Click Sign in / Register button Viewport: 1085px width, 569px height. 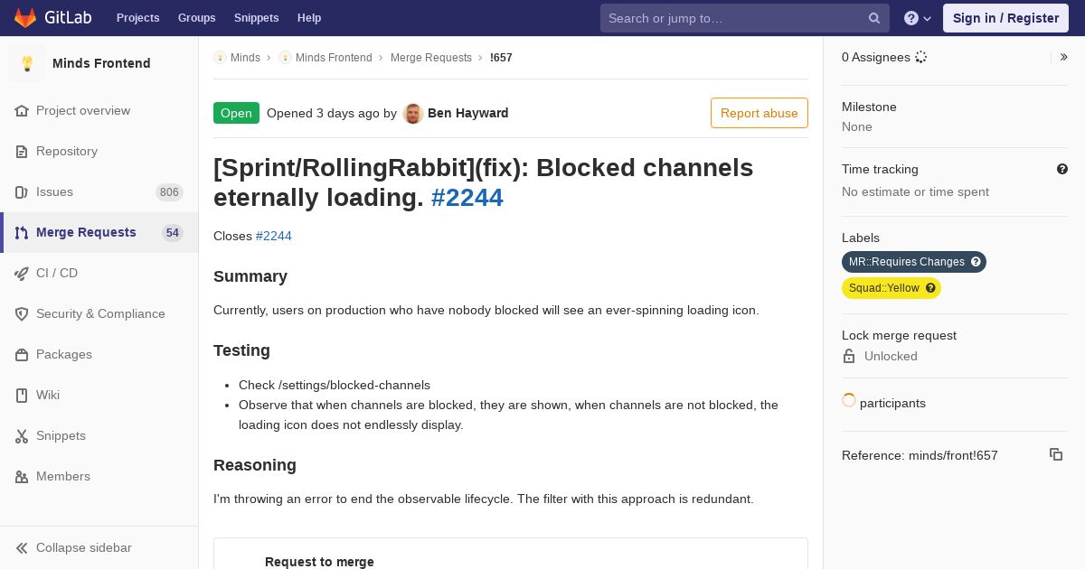coord(1005,18)
